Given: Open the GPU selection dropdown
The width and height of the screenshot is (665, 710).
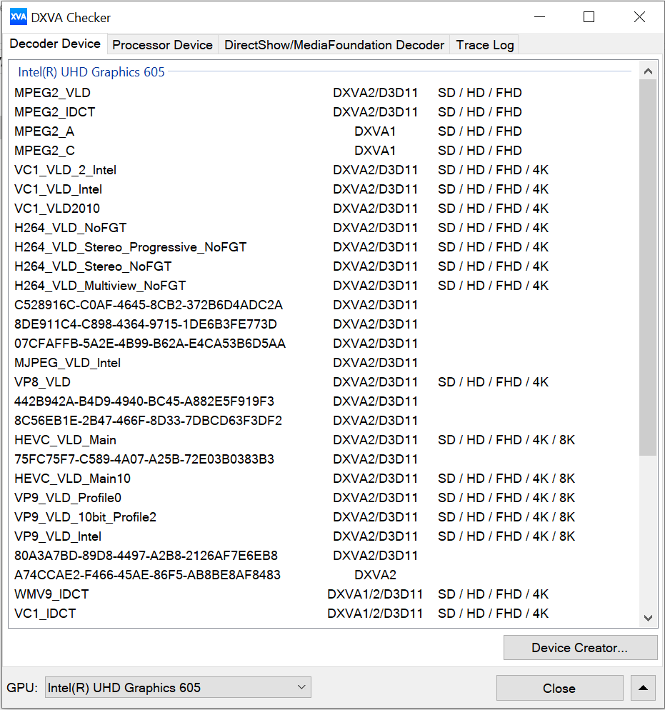Looking at the screenshot, I should [x=178, y=688].
